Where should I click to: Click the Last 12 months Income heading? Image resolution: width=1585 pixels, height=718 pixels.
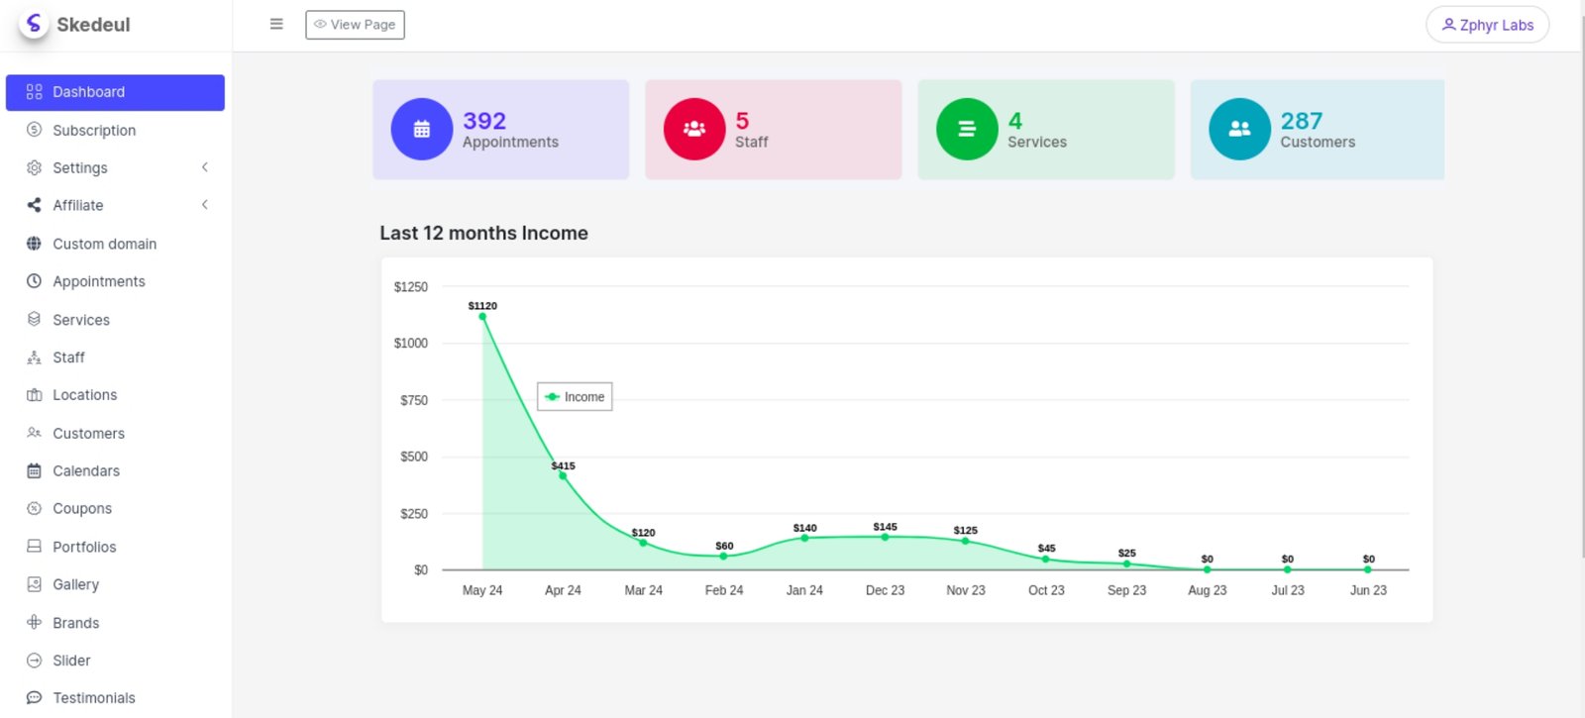coord(483,233)
